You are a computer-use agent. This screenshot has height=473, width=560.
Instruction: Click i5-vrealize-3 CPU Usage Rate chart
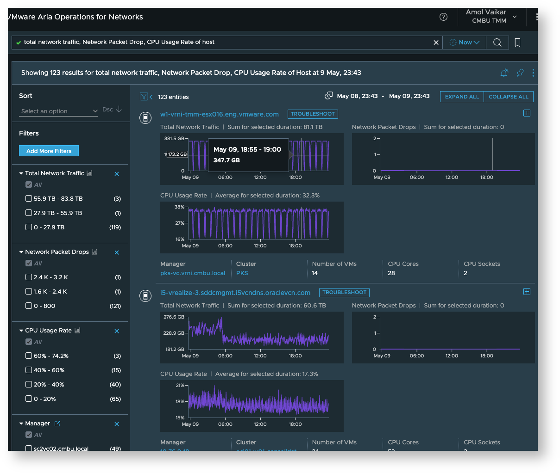tap(252, 405)
